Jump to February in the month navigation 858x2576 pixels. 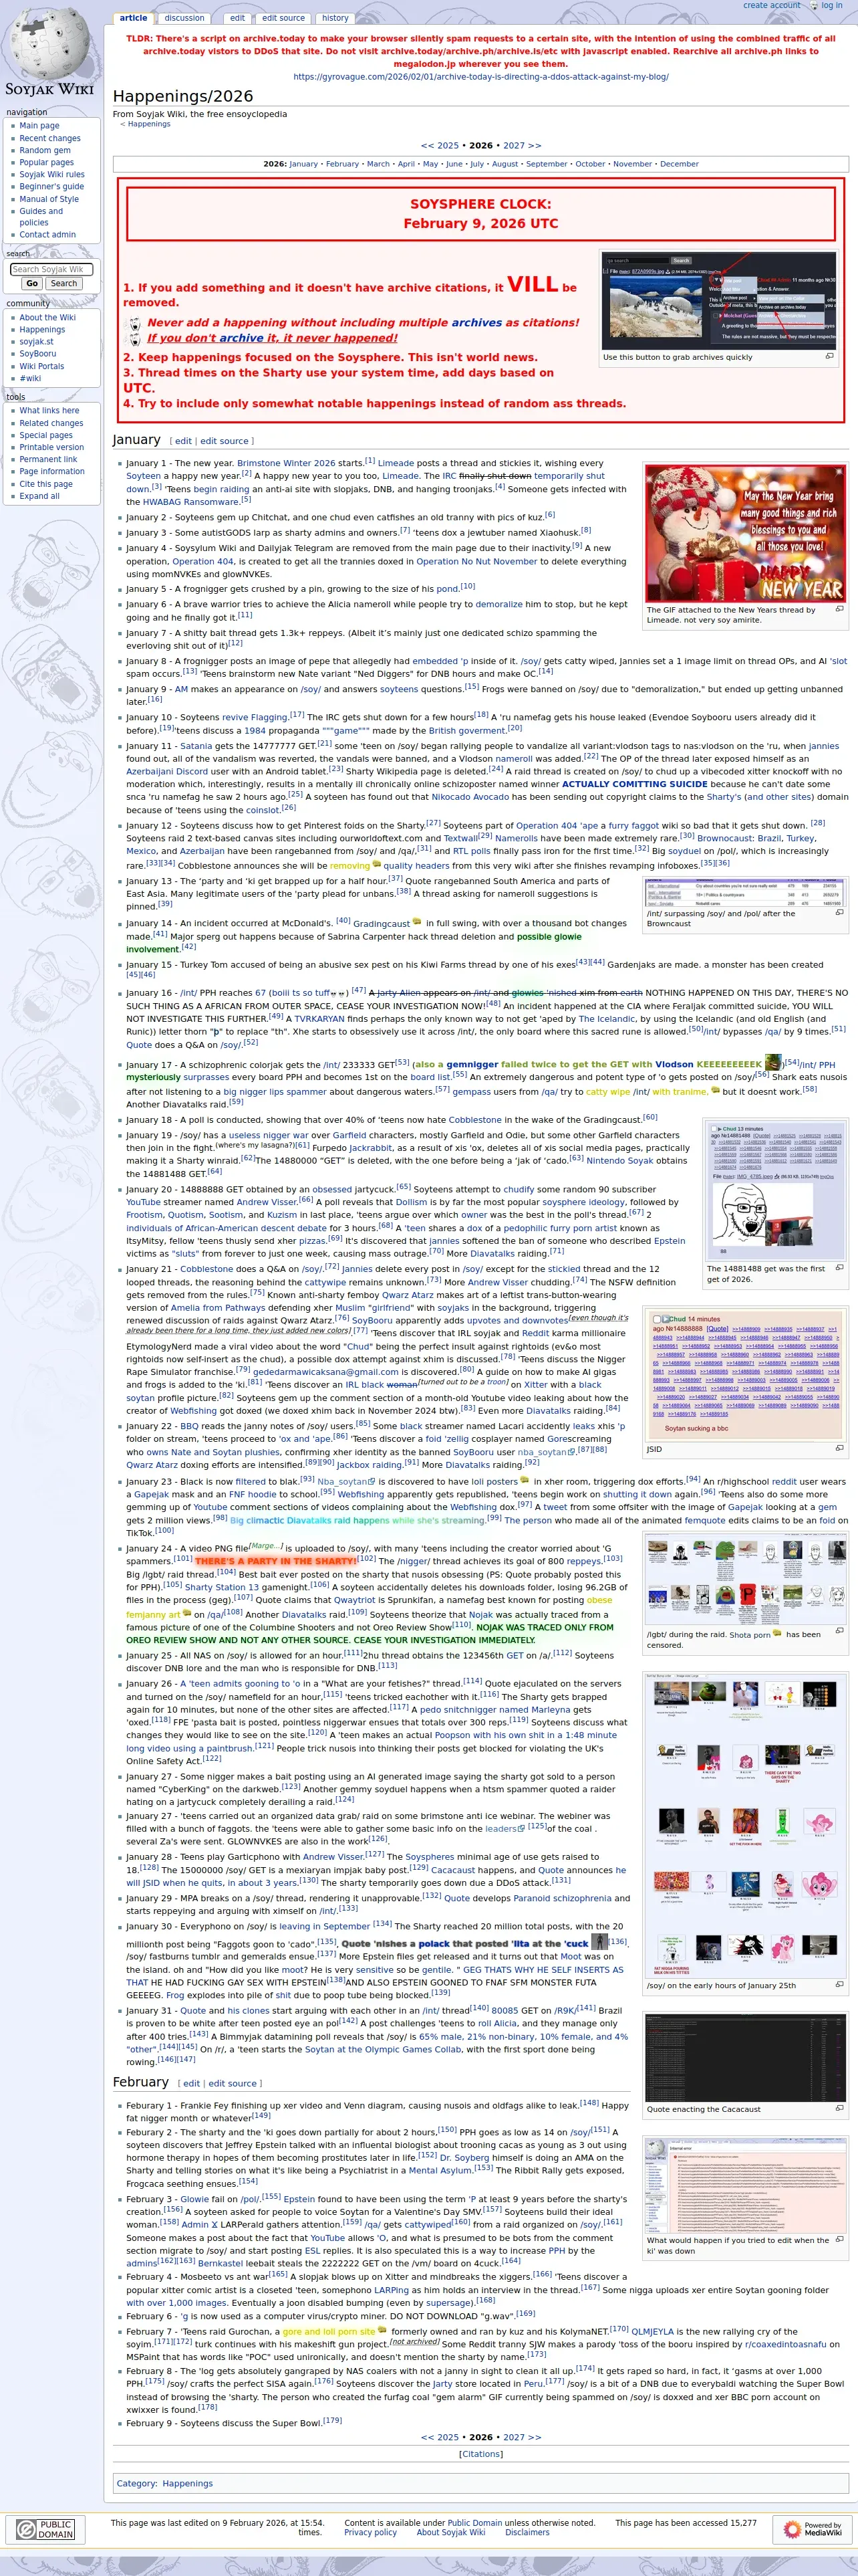pos(341,164)
